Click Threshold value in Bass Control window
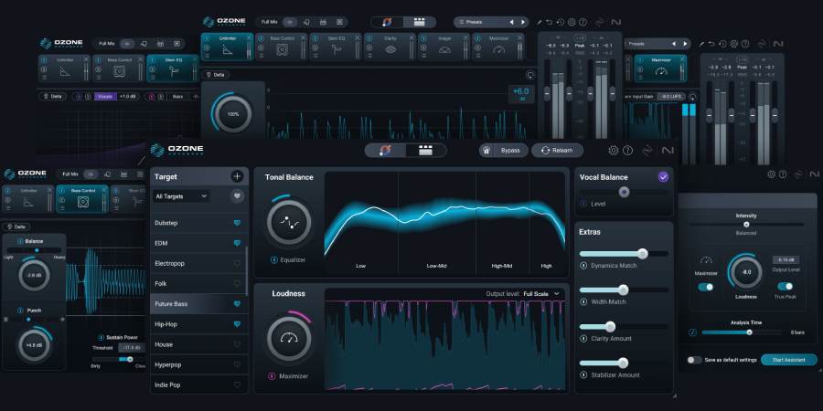 (132, 348)
